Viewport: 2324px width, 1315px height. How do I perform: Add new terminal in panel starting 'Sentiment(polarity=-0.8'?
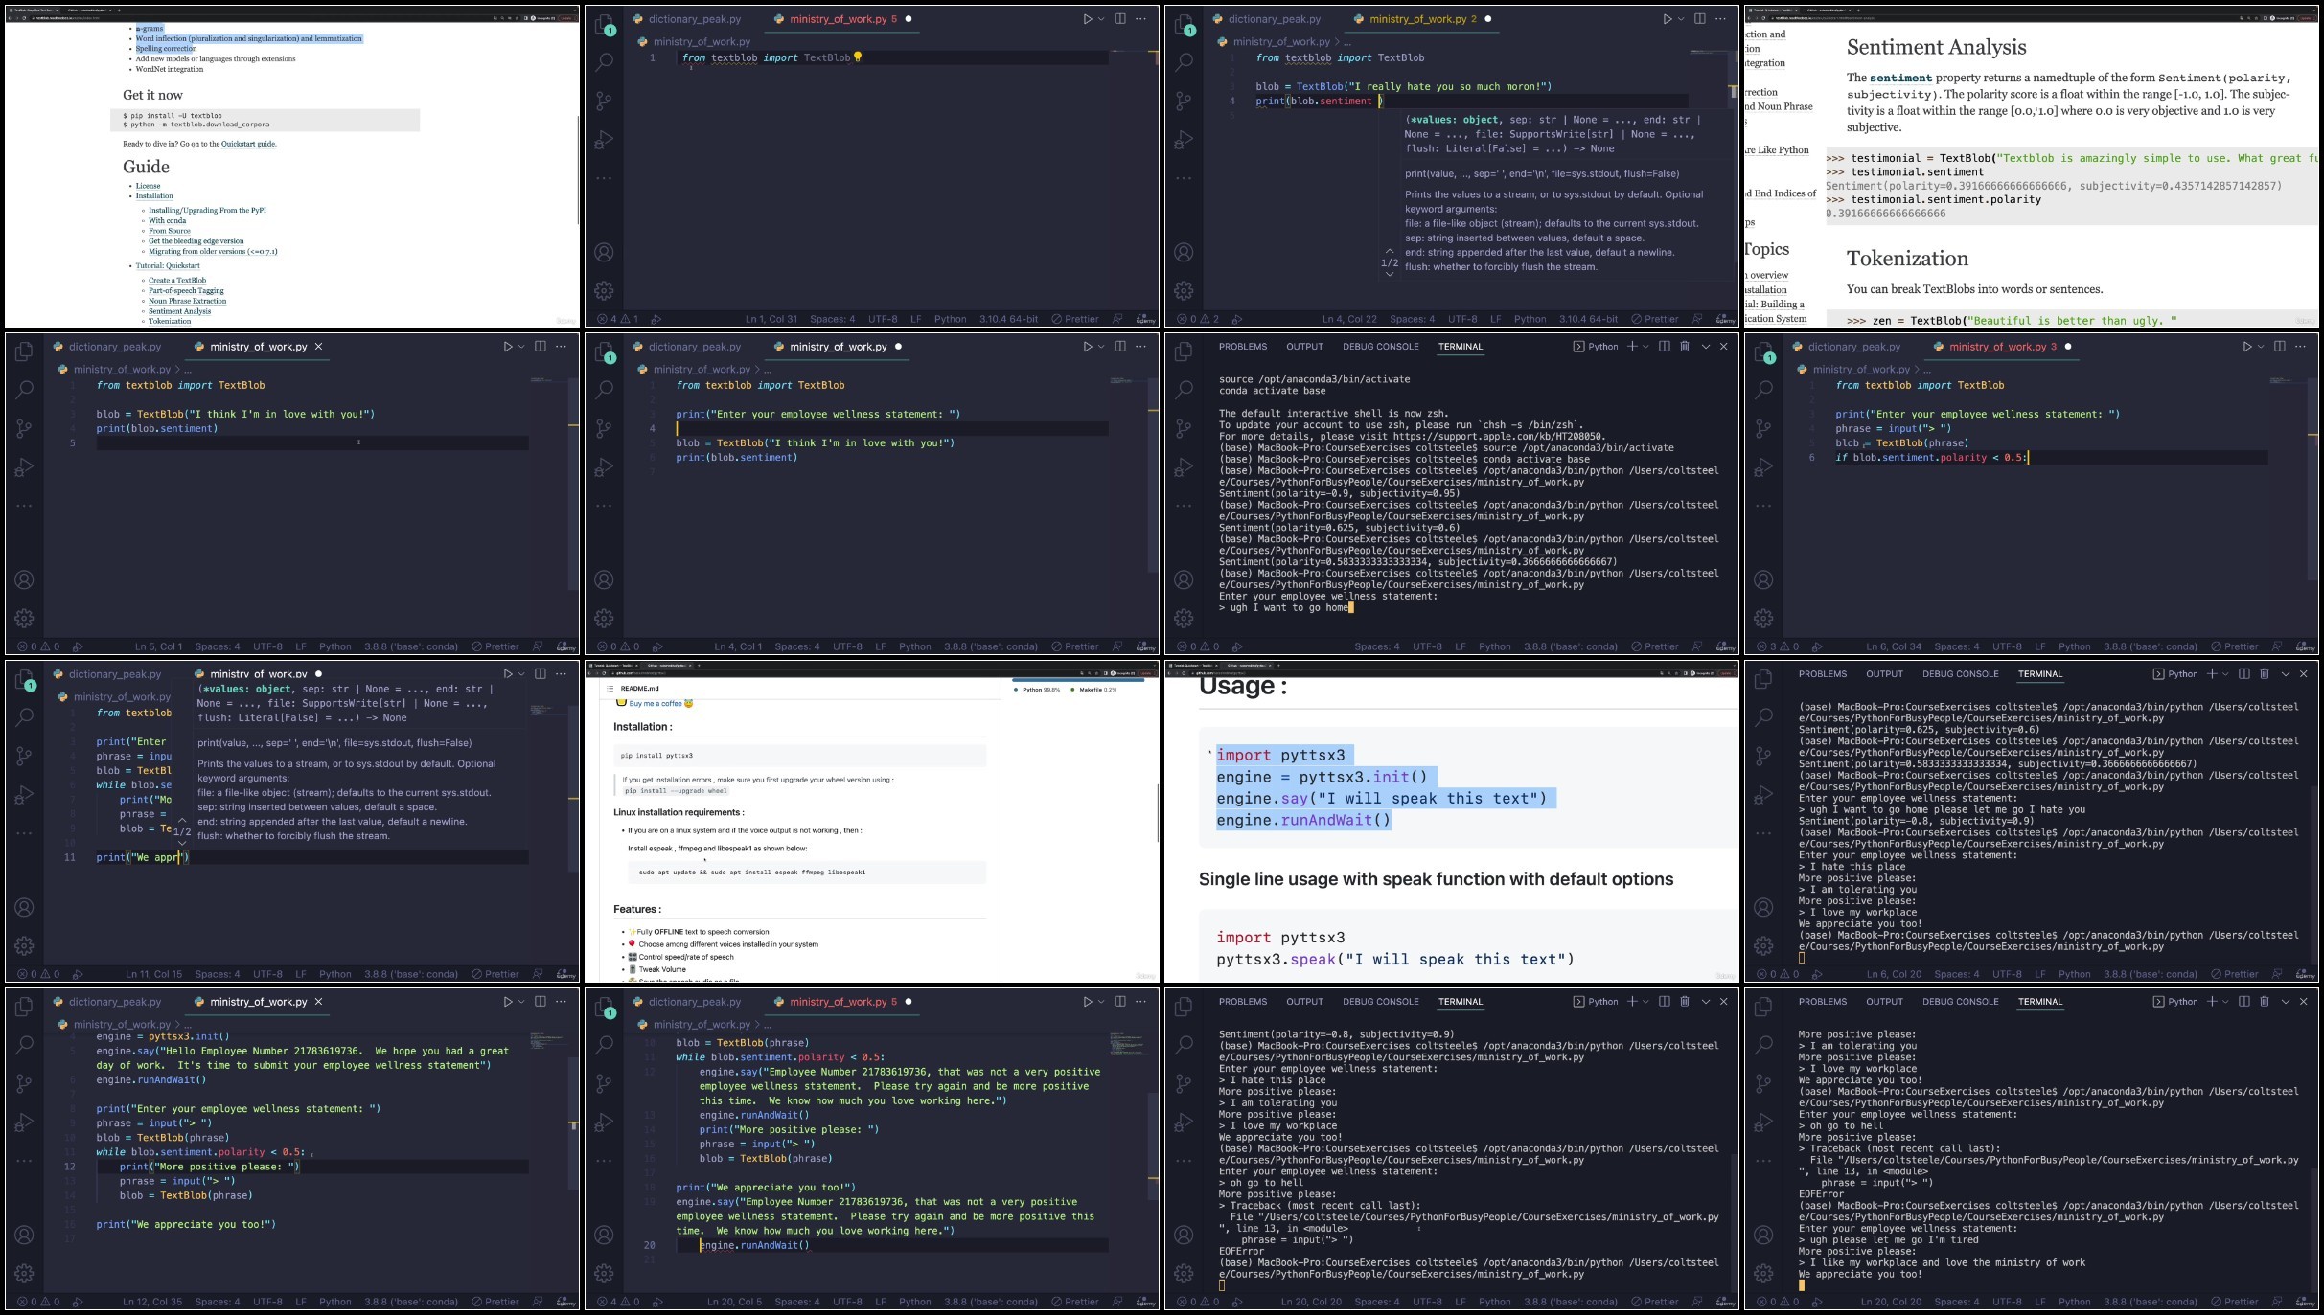[x=1631, y=1002]
